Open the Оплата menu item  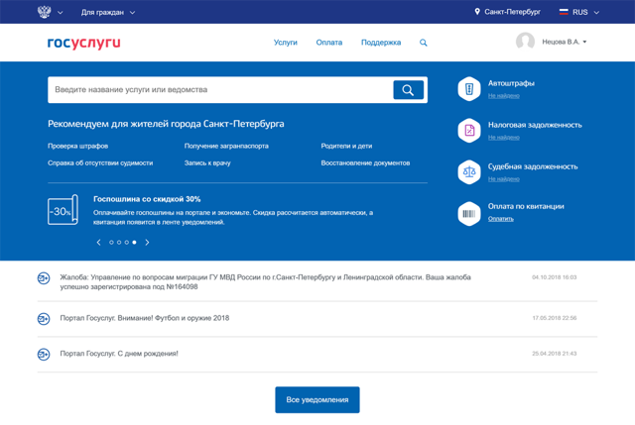pyautogui.click(x=328, y=43)
